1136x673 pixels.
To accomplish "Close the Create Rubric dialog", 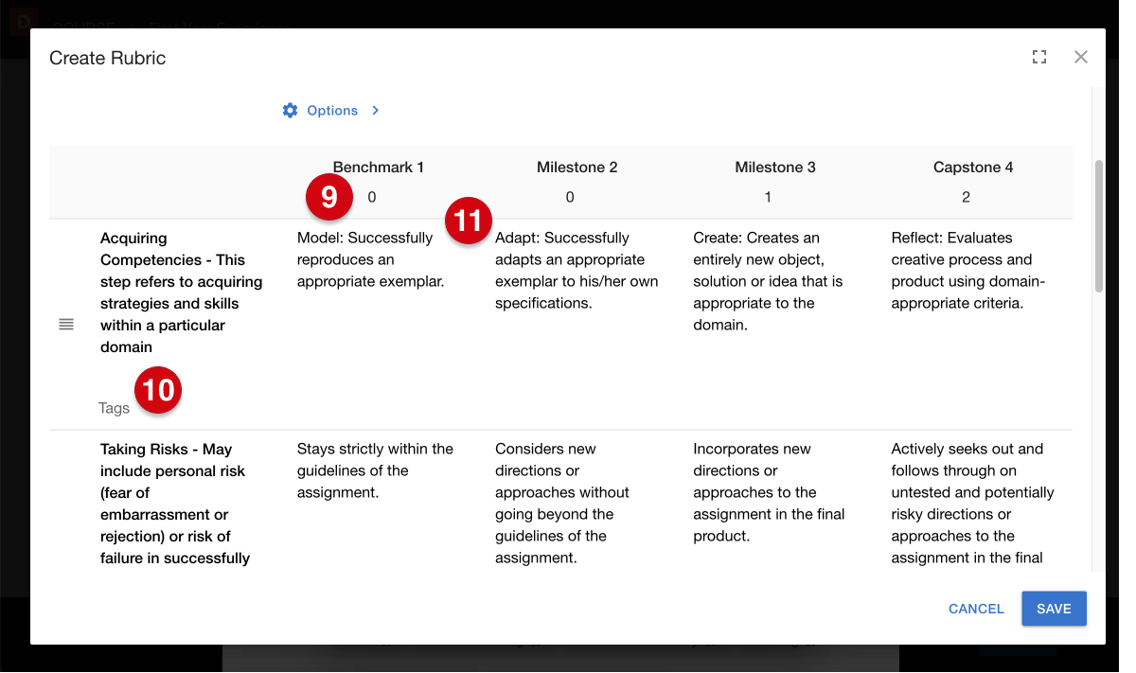I will pos(1081,57).
